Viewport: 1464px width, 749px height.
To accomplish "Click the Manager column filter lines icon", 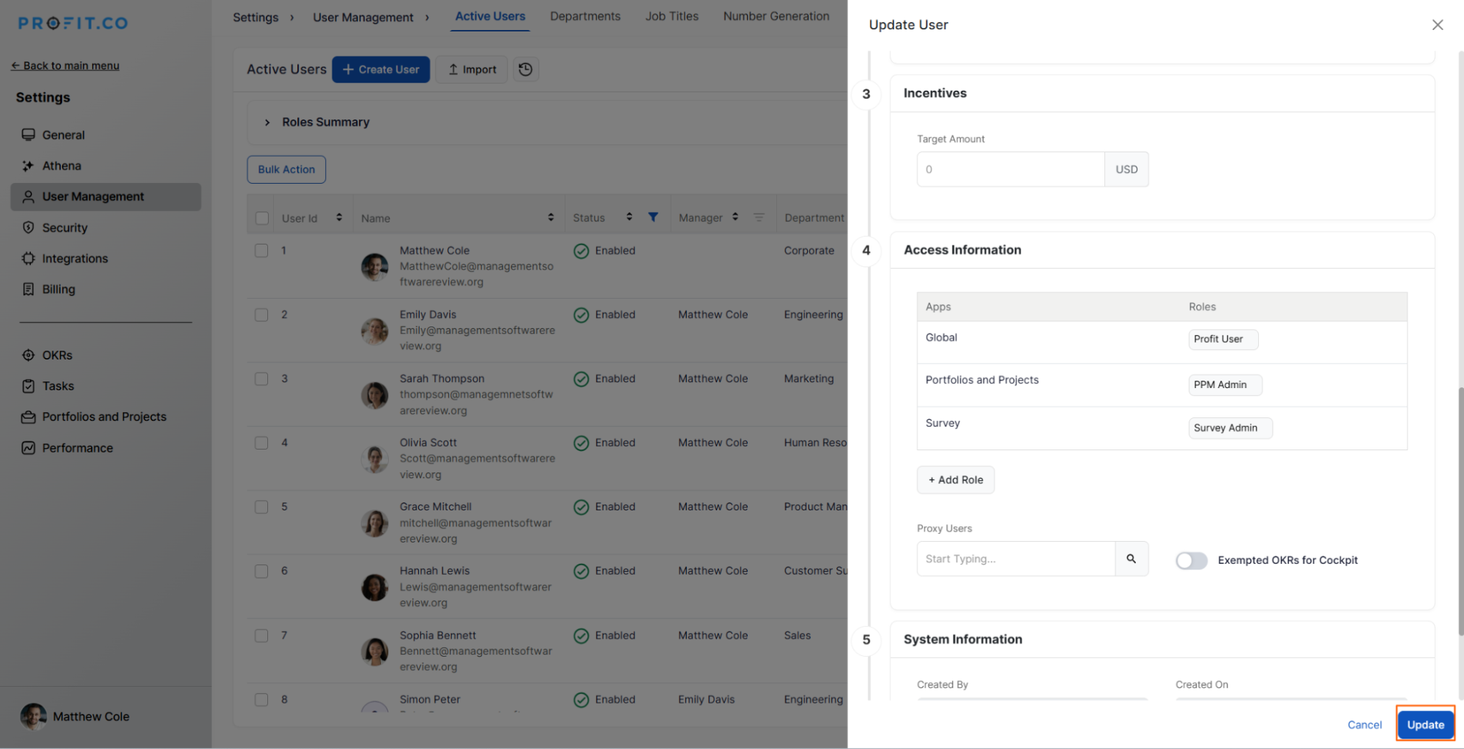I will tap(759, 217).
